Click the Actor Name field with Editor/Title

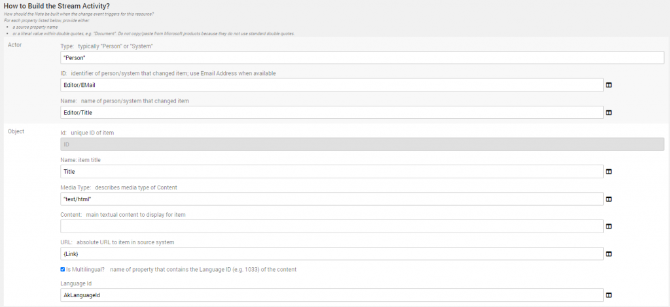coord(331,112)
